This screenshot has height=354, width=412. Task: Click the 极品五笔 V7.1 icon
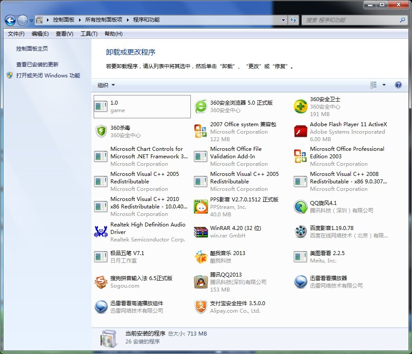tap(101, 257)
